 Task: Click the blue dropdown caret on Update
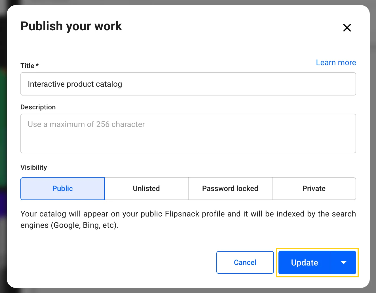pos(343,262)
